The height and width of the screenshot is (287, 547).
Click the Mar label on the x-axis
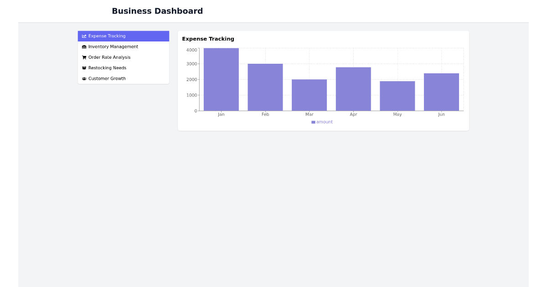tap(309, 114)
